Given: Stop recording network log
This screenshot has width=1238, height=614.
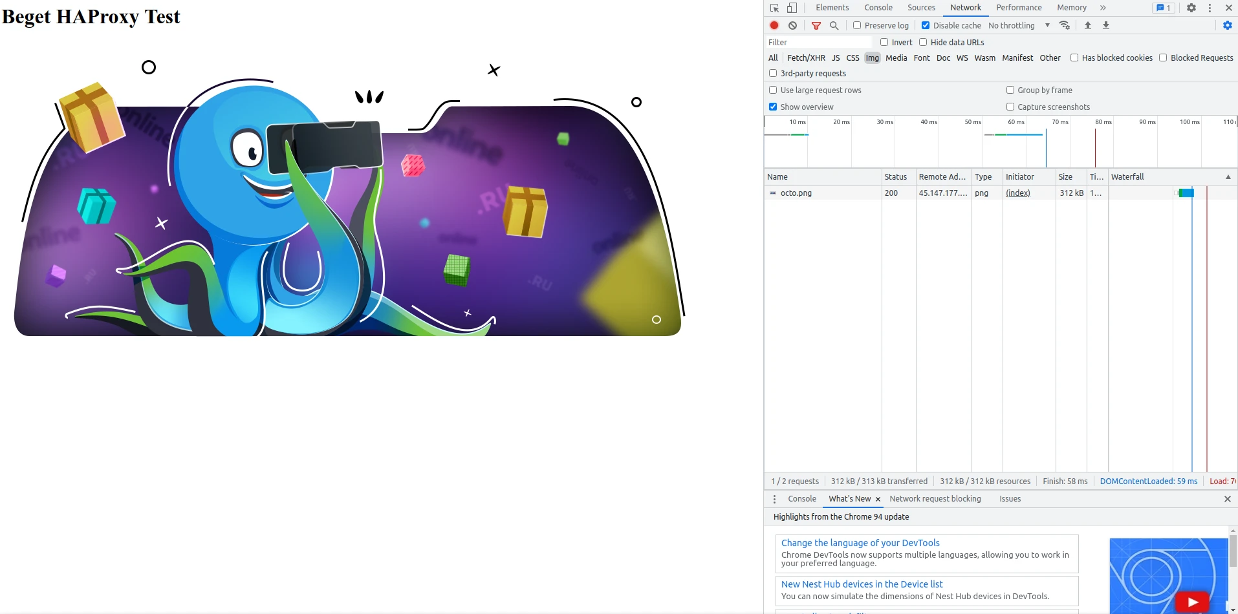Looking at the screenshot, I should point(774,25).
